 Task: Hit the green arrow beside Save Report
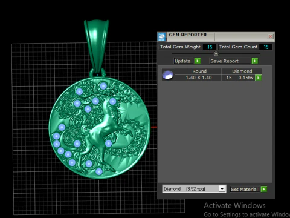255,61
